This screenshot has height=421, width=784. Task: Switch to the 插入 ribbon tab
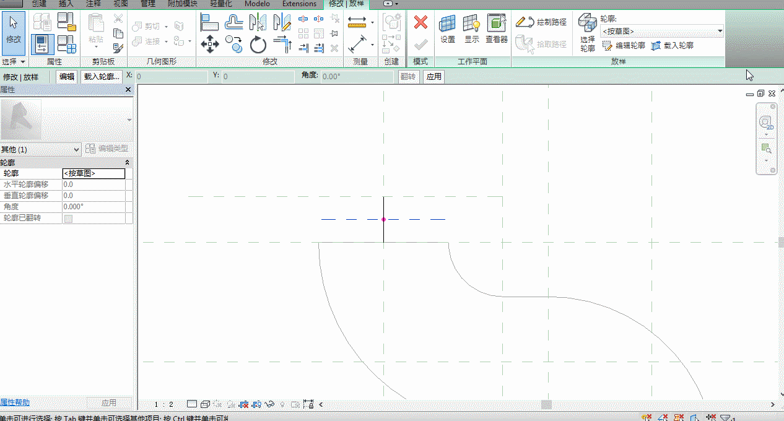click(66, 4)
